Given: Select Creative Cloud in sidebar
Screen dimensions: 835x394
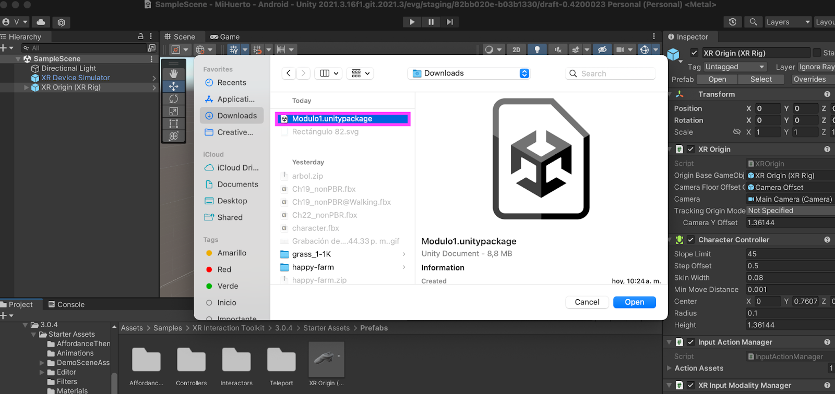Looking at the screenshot, I should tap(232, 132).
